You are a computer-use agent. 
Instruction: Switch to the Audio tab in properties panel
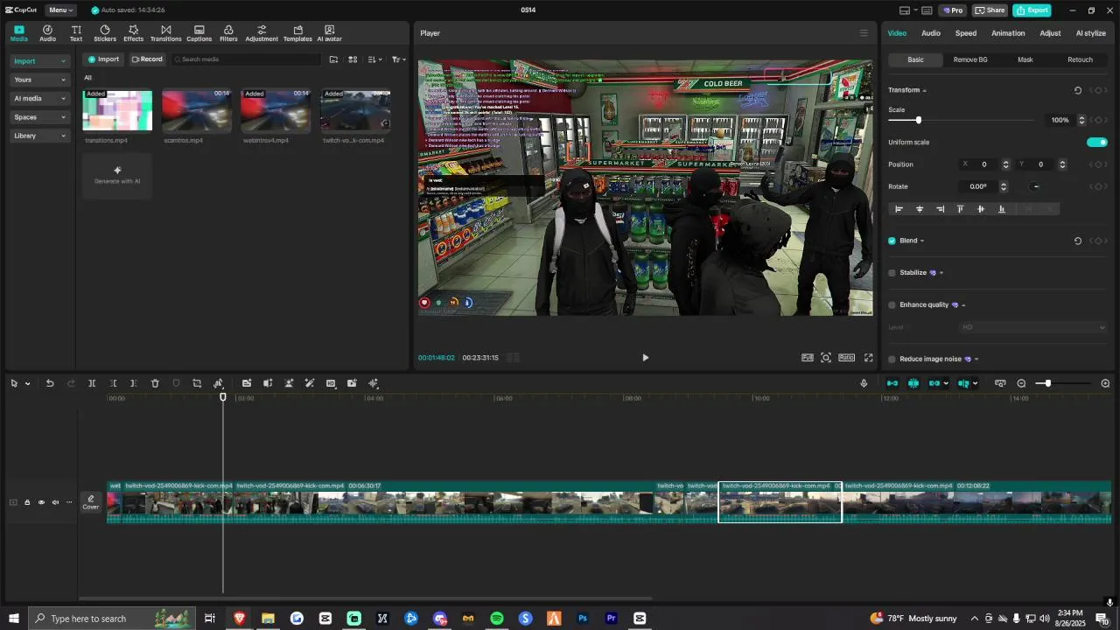[931, 33]
